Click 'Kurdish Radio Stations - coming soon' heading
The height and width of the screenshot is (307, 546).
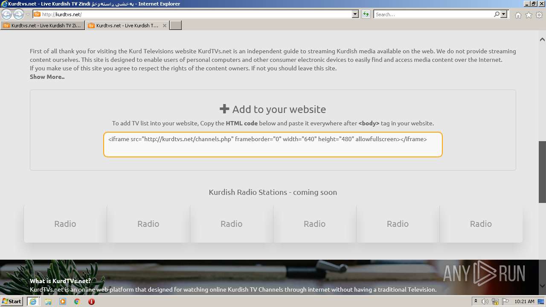[273, 192]
